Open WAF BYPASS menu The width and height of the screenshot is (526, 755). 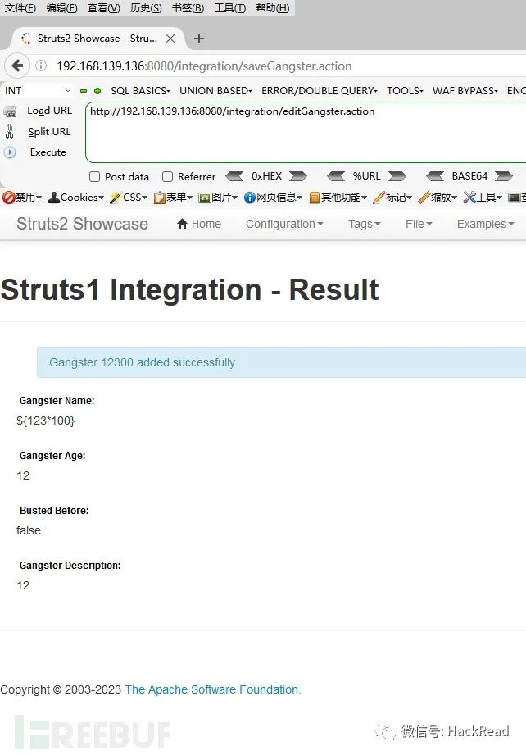[x=465, y=90]
